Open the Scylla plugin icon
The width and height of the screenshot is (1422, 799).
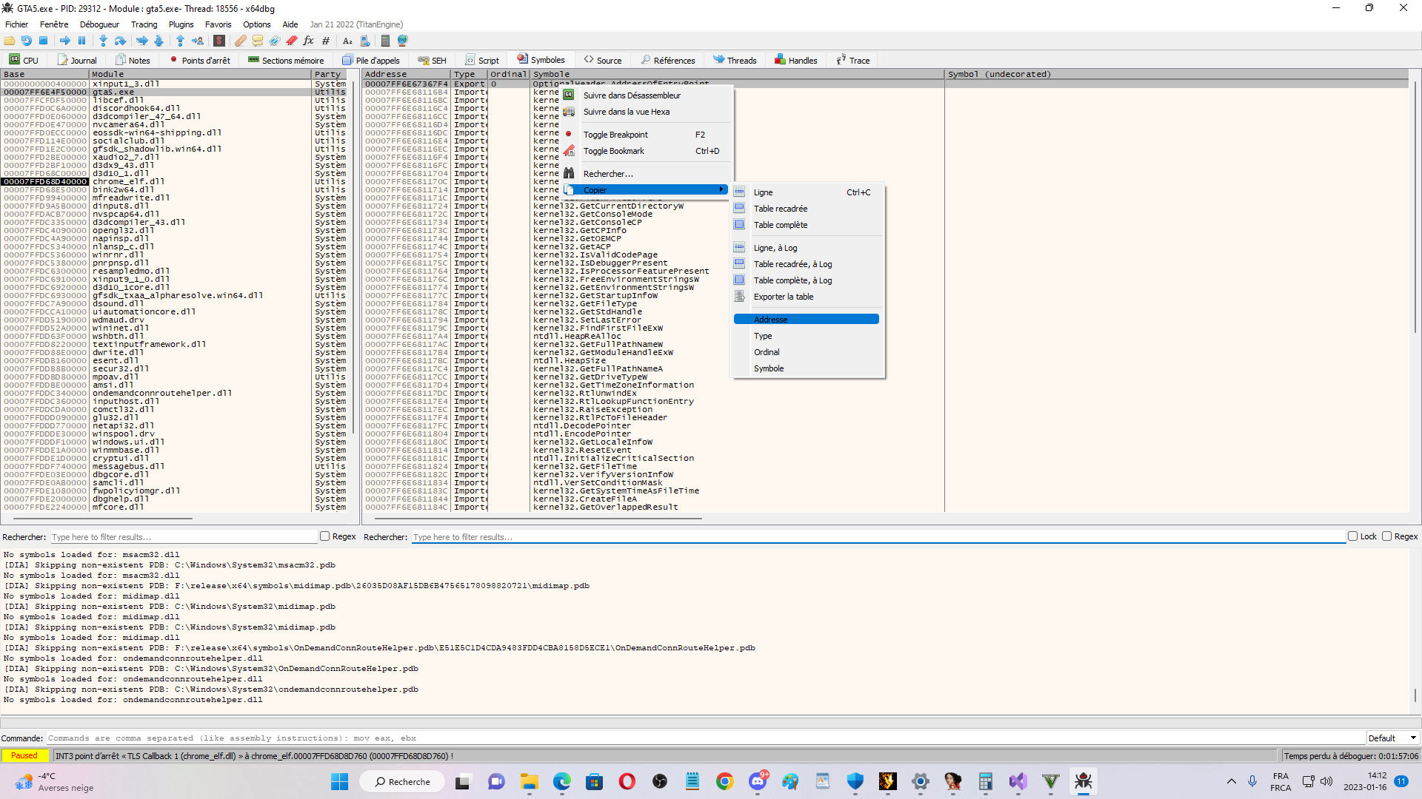219,41
